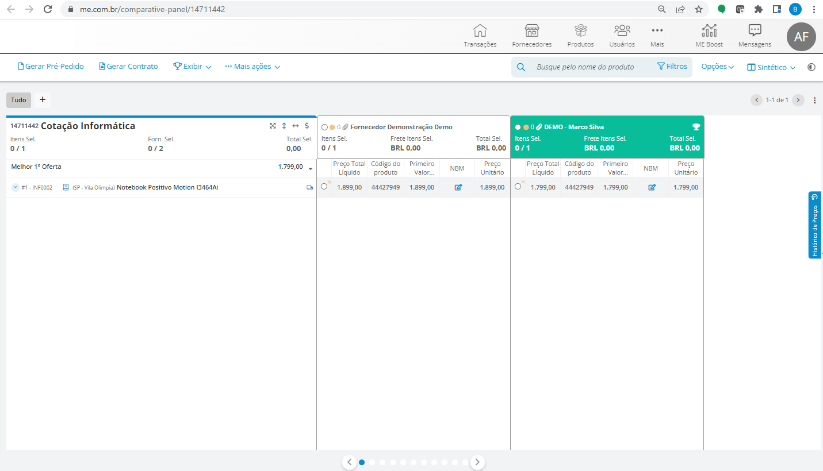Click the trophy icon on DEMO - Marco Silva card
823x471 pixels.
696,127
